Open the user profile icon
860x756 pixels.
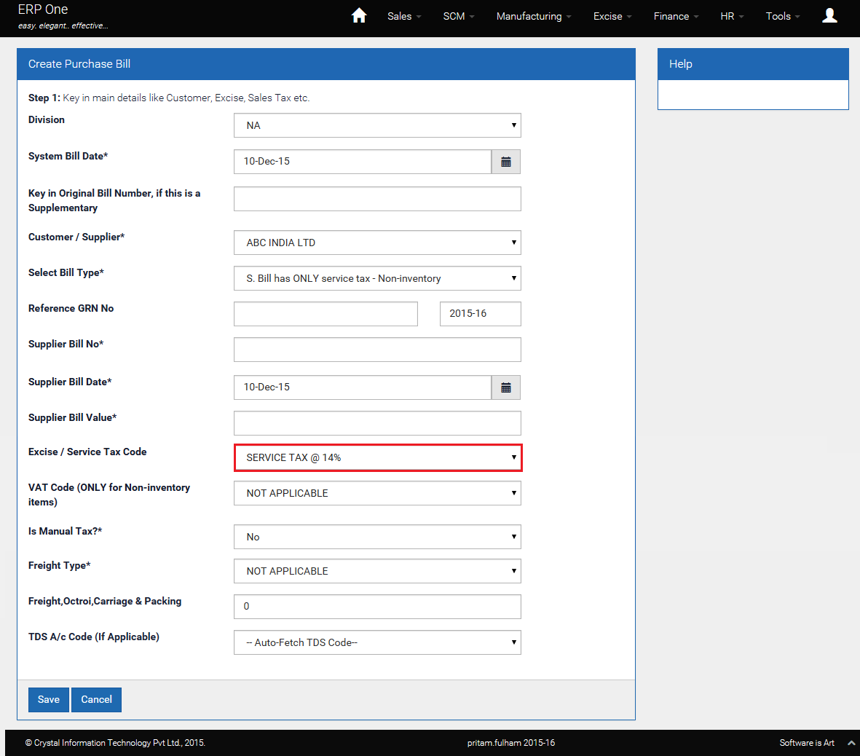coord(829,15)
